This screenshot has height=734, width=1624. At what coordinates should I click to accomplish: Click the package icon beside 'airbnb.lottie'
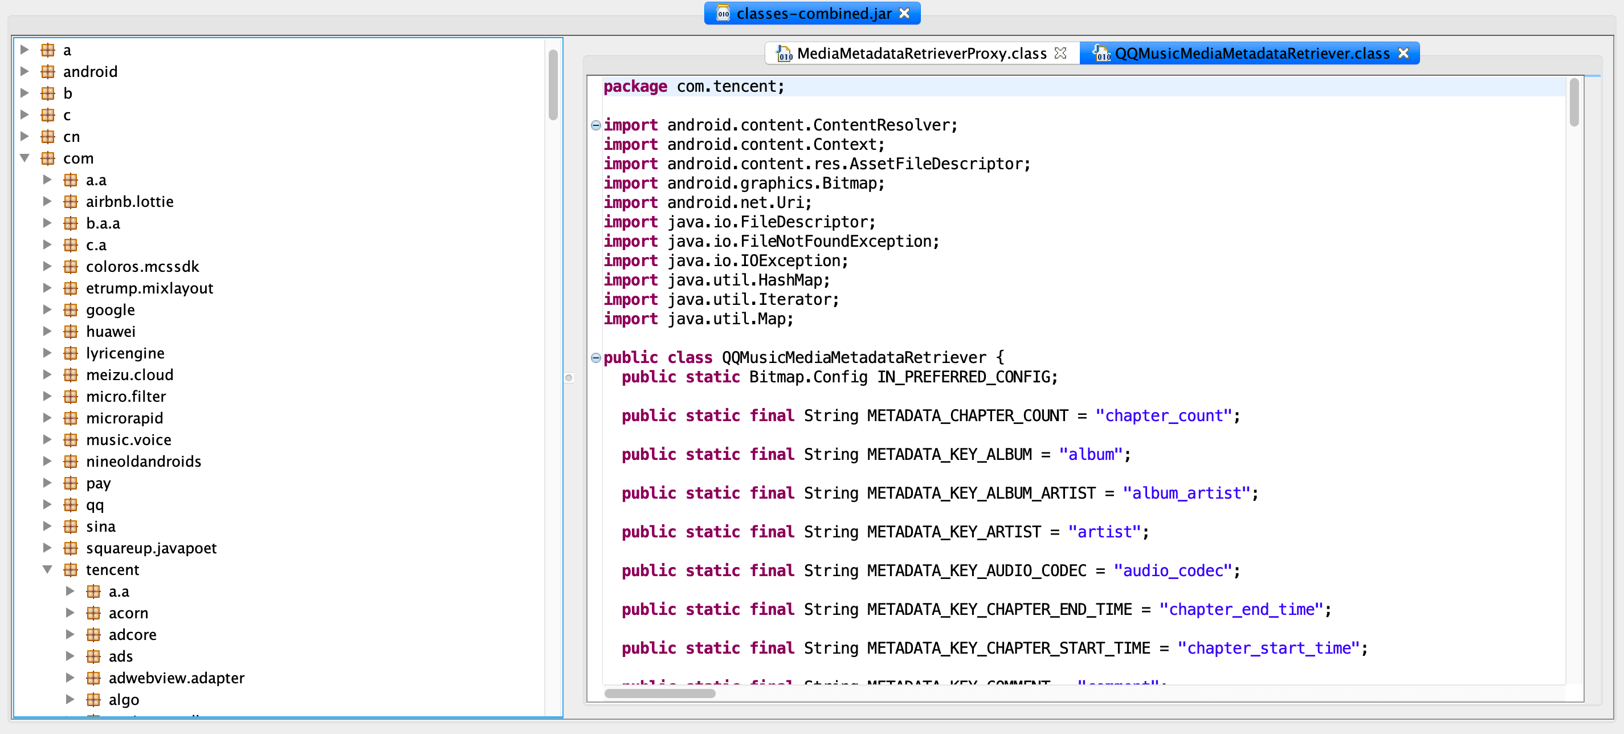(x=71, y=201)
